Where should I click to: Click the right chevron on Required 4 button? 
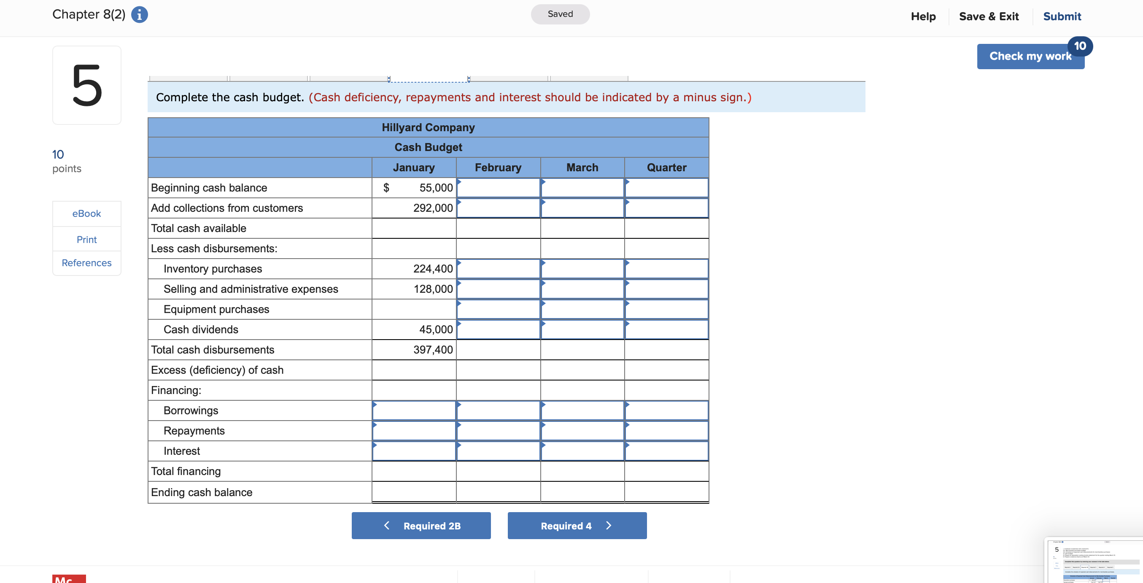coord(609,525)
